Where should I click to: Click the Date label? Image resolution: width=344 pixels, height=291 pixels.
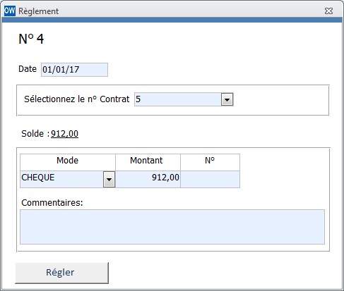tap(28, 69)
